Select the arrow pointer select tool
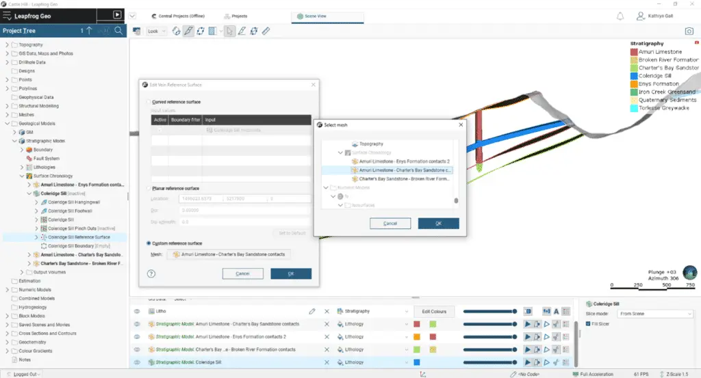 (x=229, y=31)
